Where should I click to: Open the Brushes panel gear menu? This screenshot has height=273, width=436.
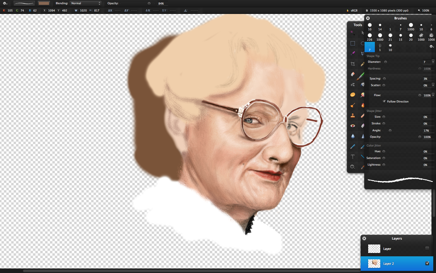[x=431, y=46]
